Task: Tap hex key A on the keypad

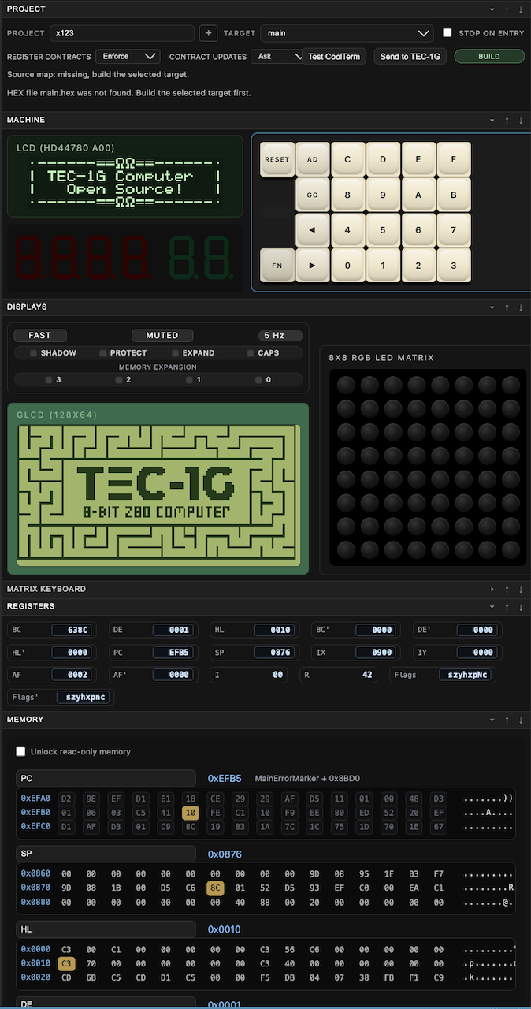Action: [418, 195]
